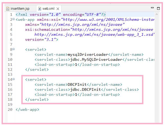165x125 pixels.
Task: Click line number 20 in gutter
Action: point(10,109)
